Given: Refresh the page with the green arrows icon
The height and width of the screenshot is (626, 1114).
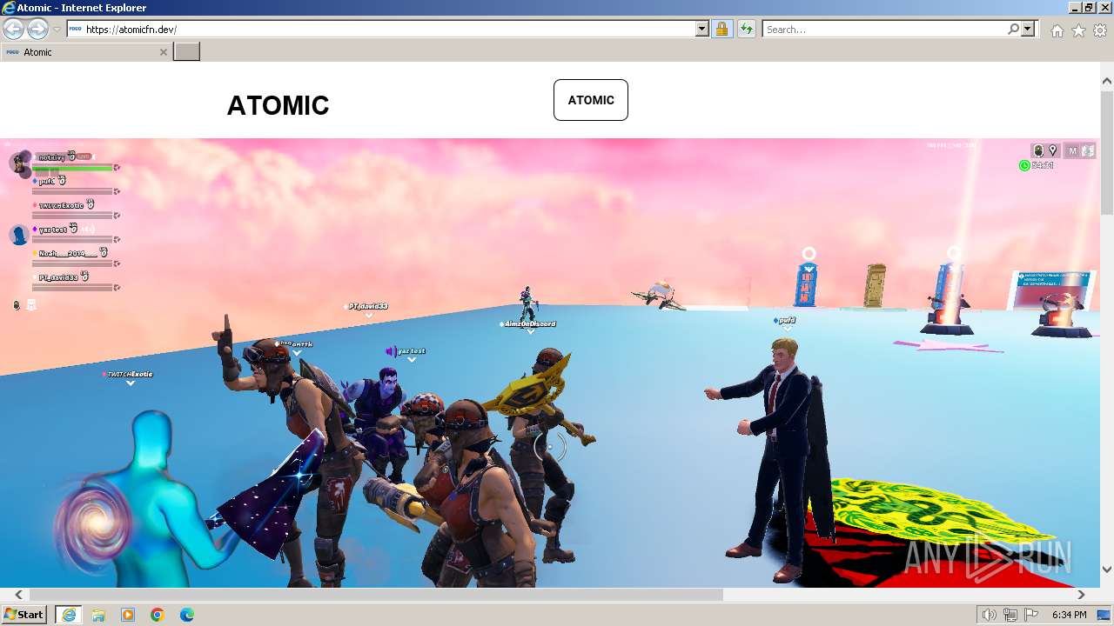Looking at the screenshot, I should point(746,30).
